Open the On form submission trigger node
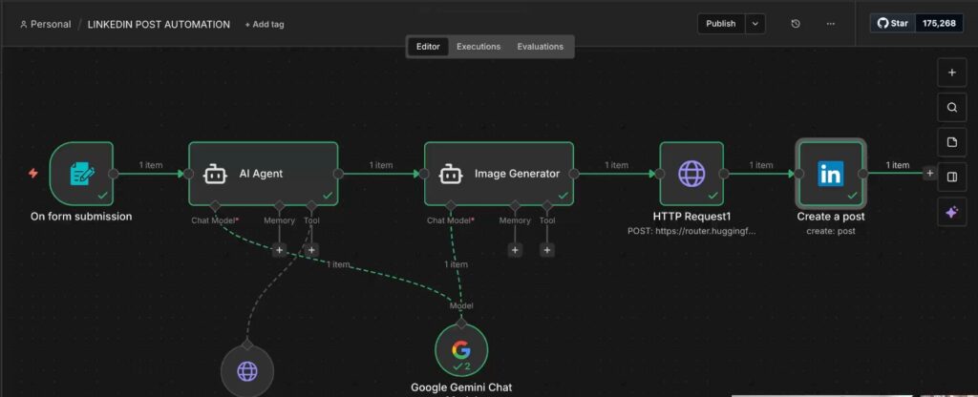This screenshot has height=397, width=978. [x=81, y=174]
